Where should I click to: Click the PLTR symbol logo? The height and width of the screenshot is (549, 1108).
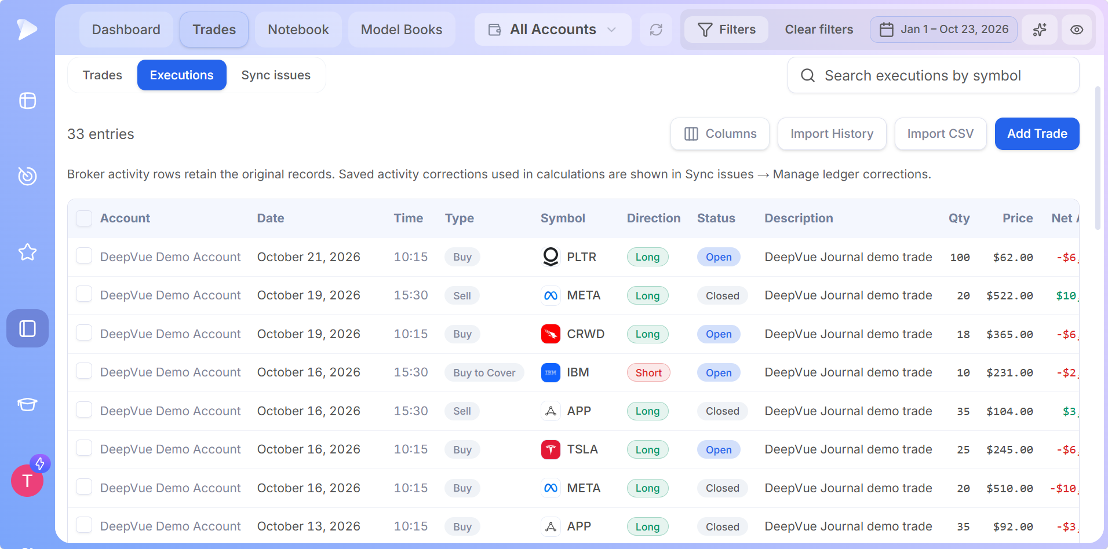coord(551,257)
